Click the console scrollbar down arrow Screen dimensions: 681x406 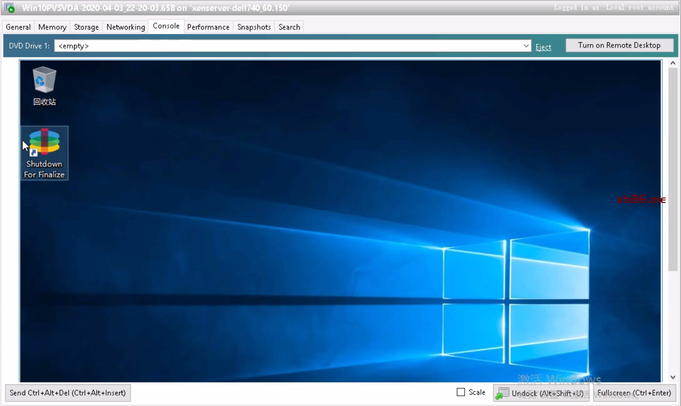click(672, 377)
